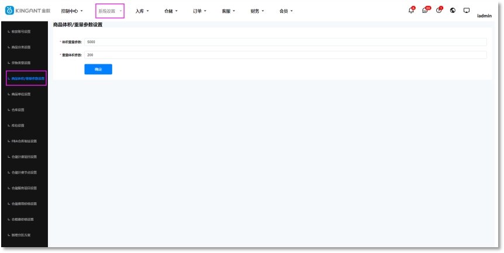Image resolution: width=504 pixels, height=253 pixels.
Task: Open the 财务 top menu
Action: coord(258,11)
